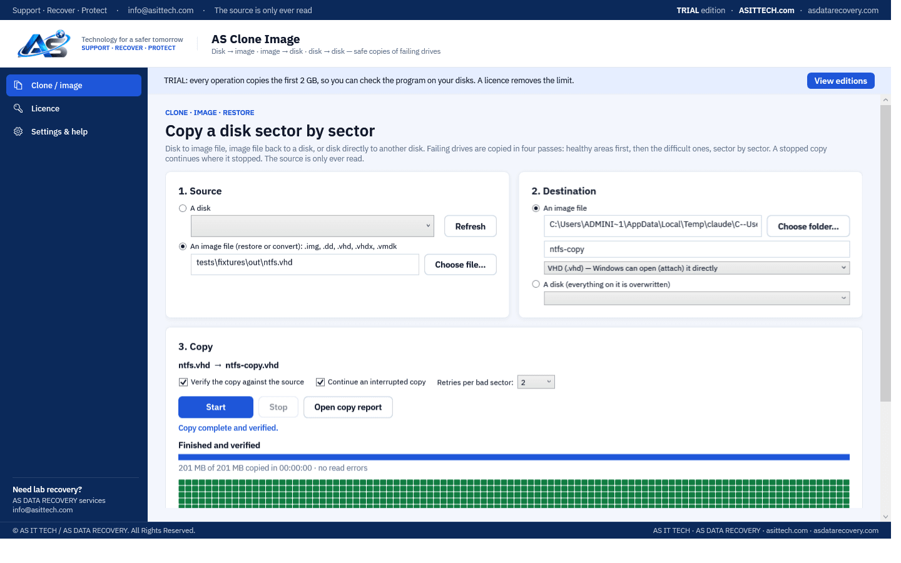
Task: Select 'A disk' destination radio (overwritten)
Action: pyautogui.click(x=536, y=284)
